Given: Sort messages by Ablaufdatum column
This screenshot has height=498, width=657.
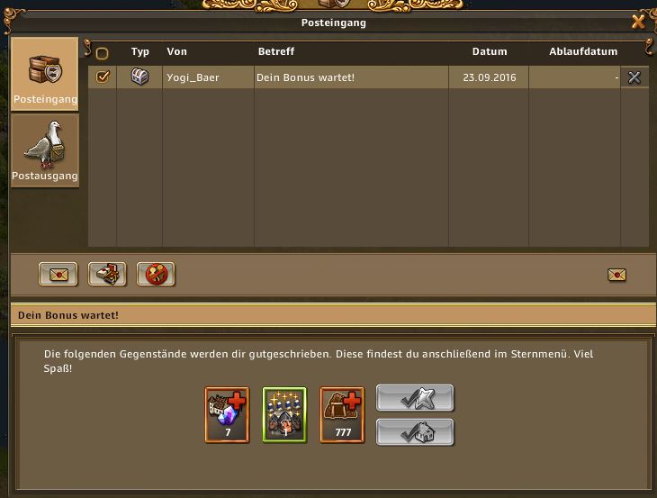Looking at the screenshot, I should pyautogui.click(x=583, y=51).
